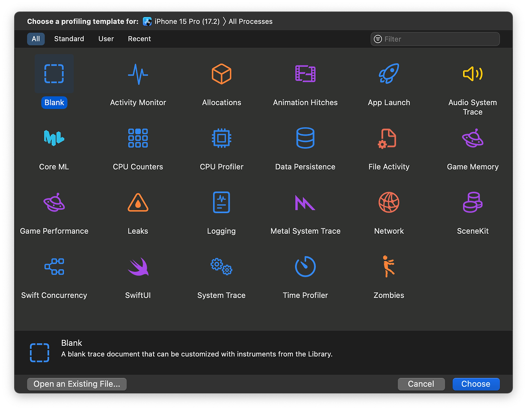
Task: Select the Swift Concurrency icon
Action: pyautogui.click(x=54, y=266)
